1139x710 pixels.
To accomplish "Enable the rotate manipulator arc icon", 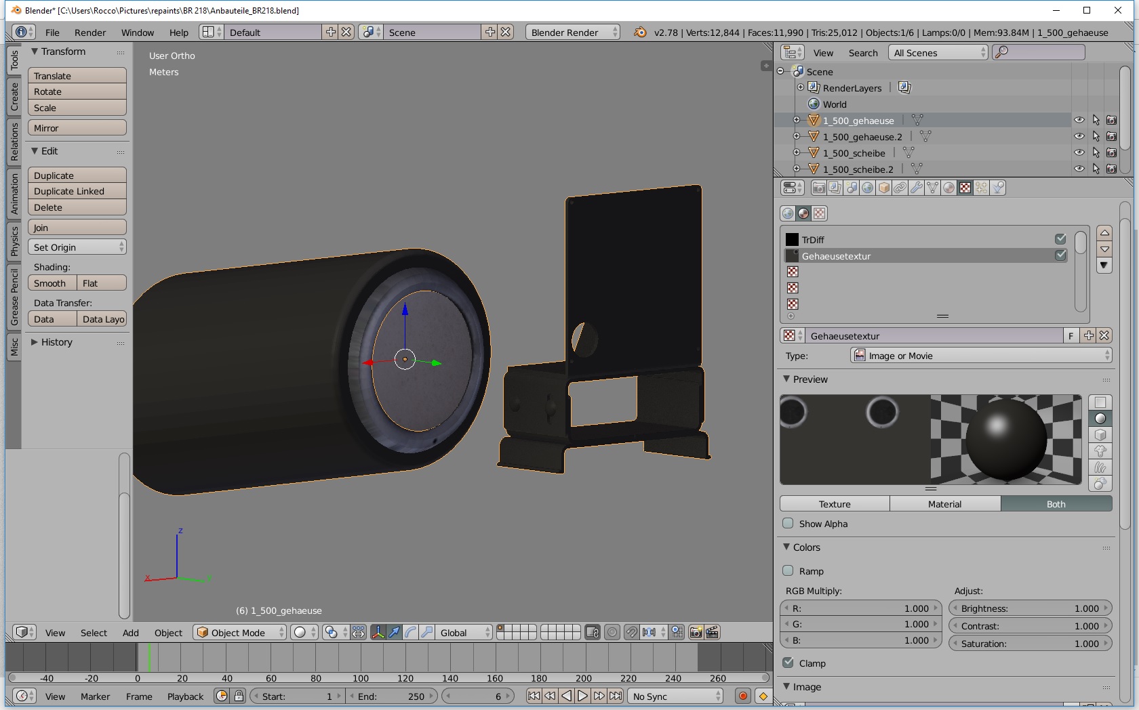I will click(x=411, y=633).
